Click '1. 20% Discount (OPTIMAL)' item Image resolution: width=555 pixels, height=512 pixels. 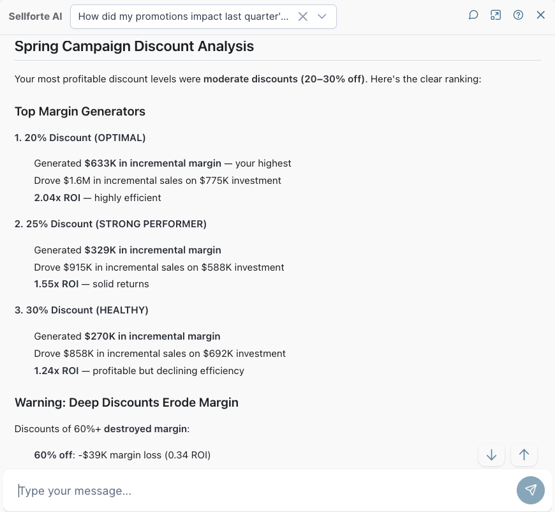pos(80,138)
